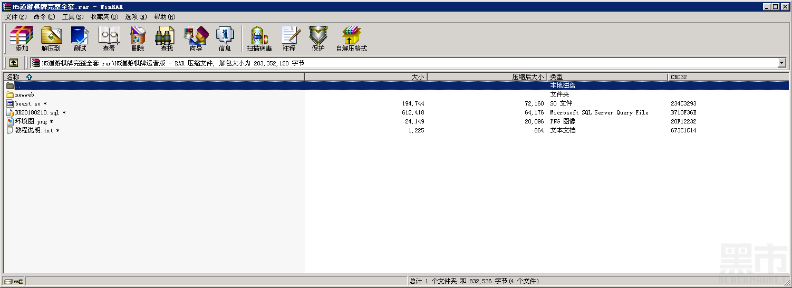Sort by CRC32 column header

pos(728,76)
